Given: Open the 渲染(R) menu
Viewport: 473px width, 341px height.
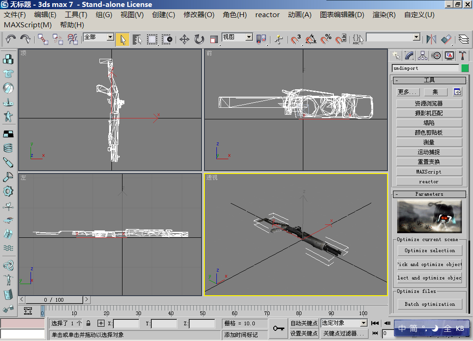Looking at the screenshot, I should (384, 15).
